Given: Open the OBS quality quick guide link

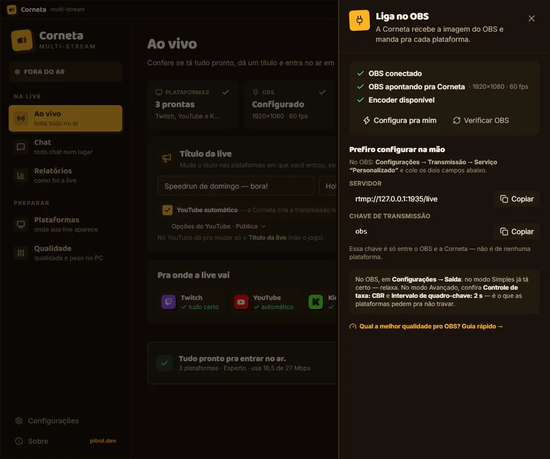Looking at the screenshot, I should point(426,326).
